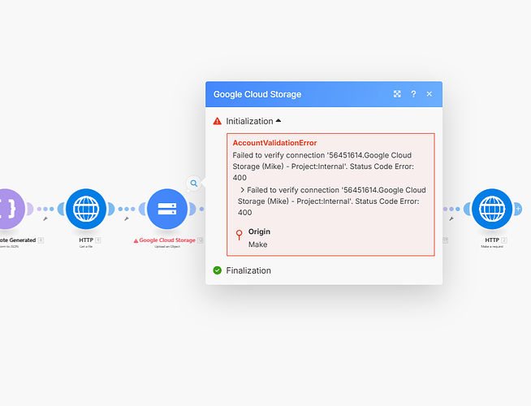Close the Google Cloud Storage dialog

click(x=429, y=94)
